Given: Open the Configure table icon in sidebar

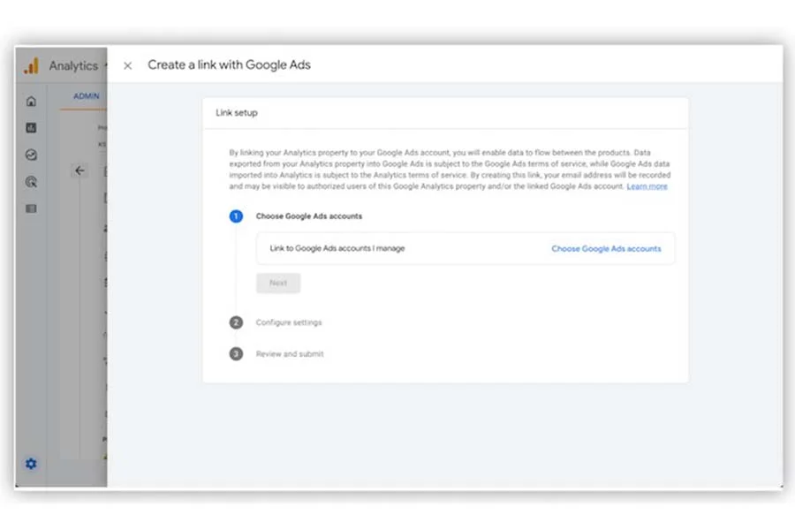Looking at the screenshot, I should click(x=31, y=208).
